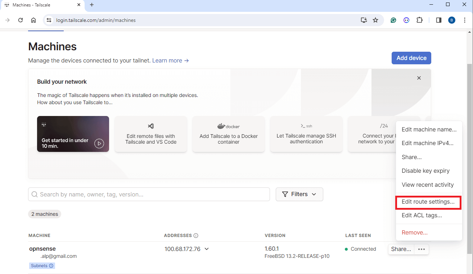Click the MACHINE column header
This screenshot has height=274, width=473.
[x=40, y=236]
